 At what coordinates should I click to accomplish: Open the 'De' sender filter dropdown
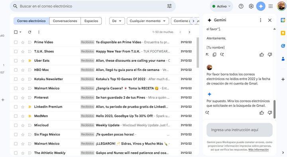point(117,21)
